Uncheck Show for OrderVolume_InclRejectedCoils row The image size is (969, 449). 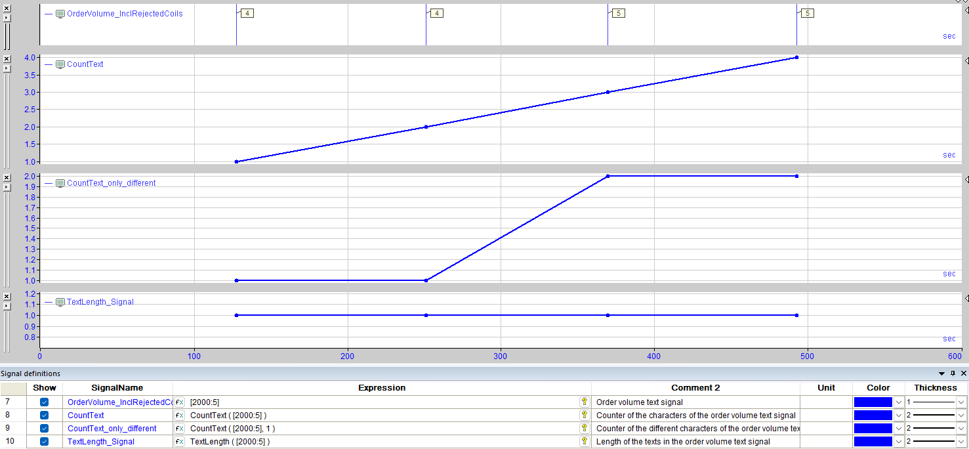tap(45, 402)
